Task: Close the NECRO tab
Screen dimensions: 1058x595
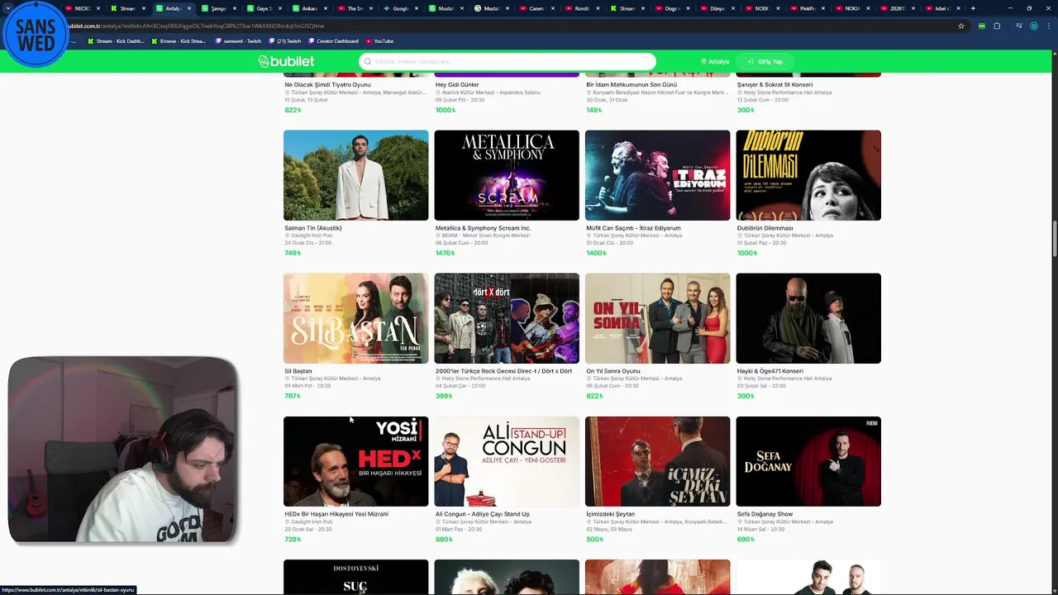Action: (99, 8)
